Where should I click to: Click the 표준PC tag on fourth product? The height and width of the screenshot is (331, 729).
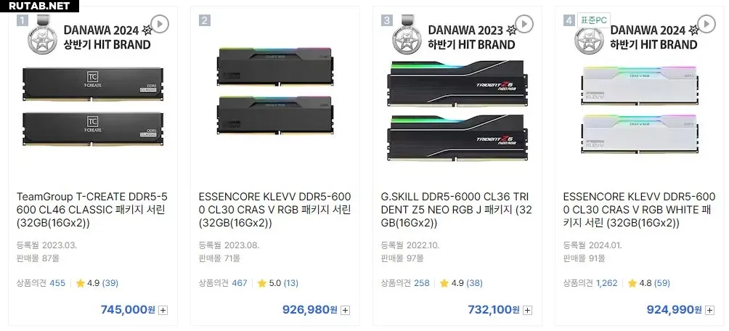(x=594, y=20)
